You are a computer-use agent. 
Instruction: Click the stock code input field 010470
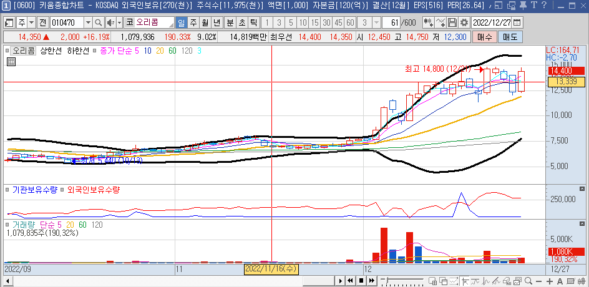click(67, 22)
